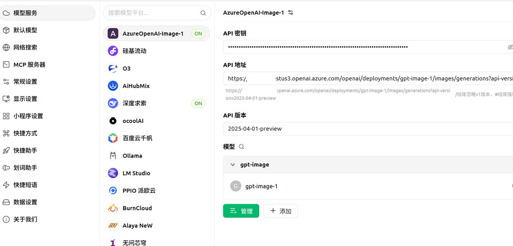
Task: Select the 深度求索 provider icon
Action: pyautogui.click(x=113, y=103)
